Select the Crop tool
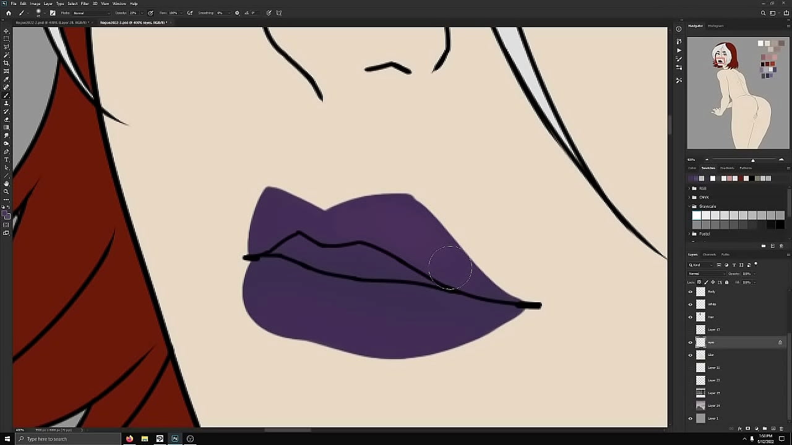 pos(6,62)
